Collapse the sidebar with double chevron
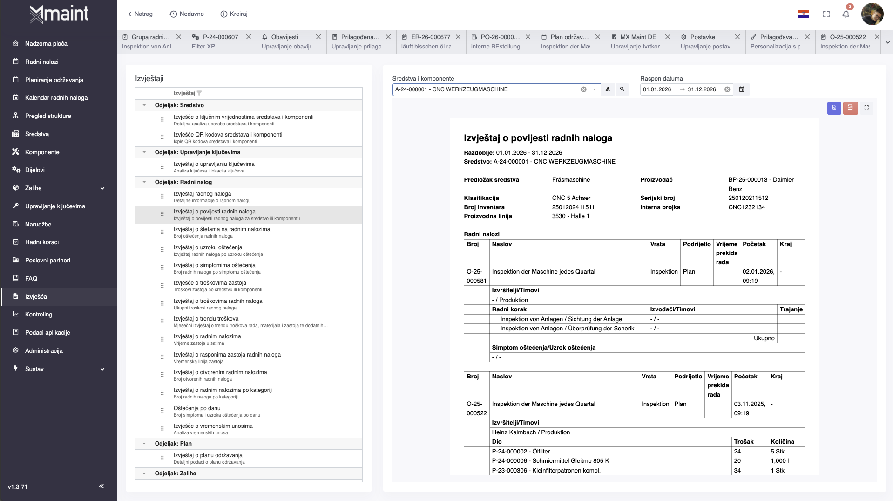893x501 pixels. (101, 486)
